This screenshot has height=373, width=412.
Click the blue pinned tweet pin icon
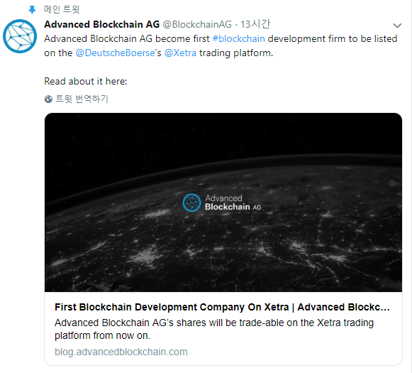point(32,10)
